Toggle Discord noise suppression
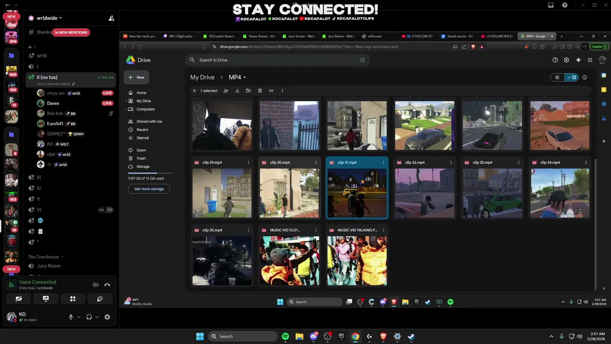Viewport: 611px width, 344px height. (x=95, y=285)
